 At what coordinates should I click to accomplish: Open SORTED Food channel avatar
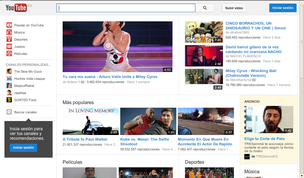(x=9, y=100)
